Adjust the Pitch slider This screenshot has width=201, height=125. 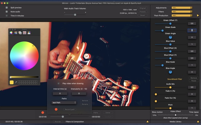(170, 108)
